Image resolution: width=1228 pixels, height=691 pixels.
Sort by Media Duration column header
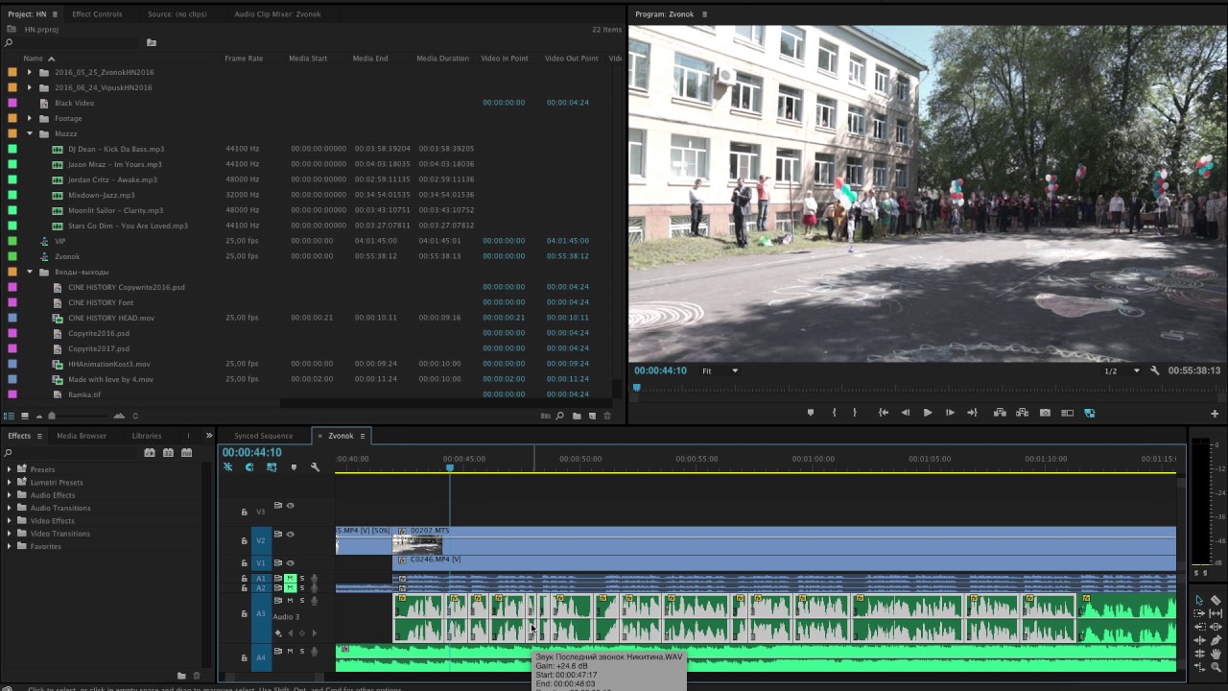442,59
